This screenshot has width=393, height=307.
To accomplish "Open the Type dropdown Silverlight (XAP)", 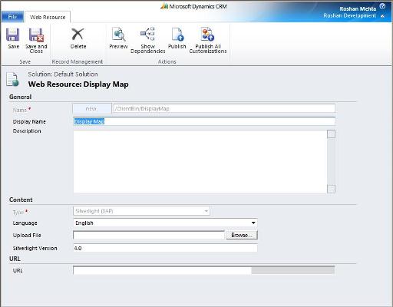I will (x=141, y=211).
